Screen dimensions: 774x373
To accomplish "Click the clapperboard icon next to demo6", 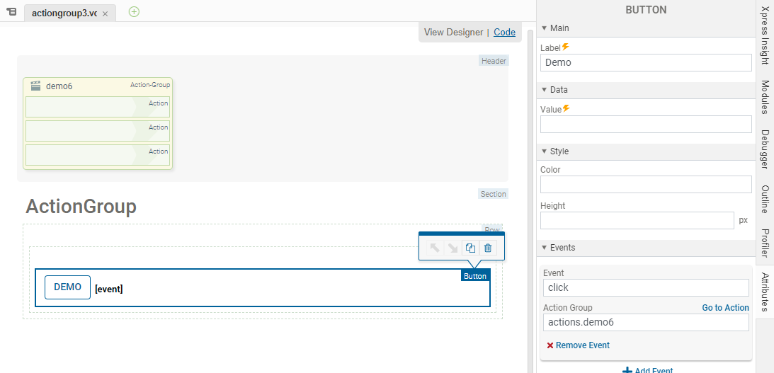I will pos(35,86).
